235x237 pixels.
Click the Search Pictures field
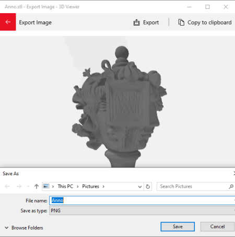(x=196, y=186)
